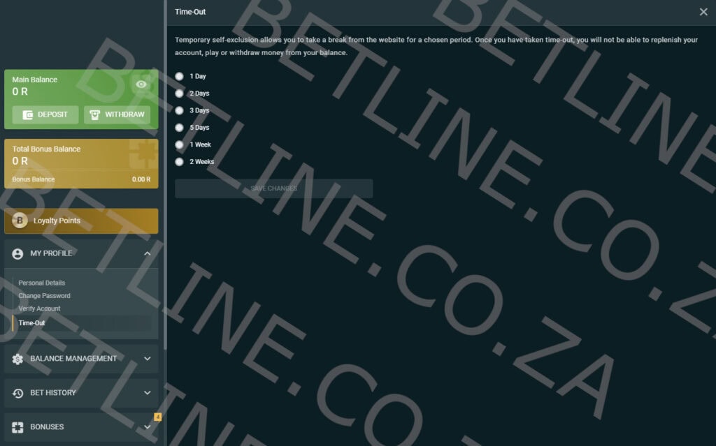
Task: Select the 1 Week radio option
Action: (x=180, y=144)
